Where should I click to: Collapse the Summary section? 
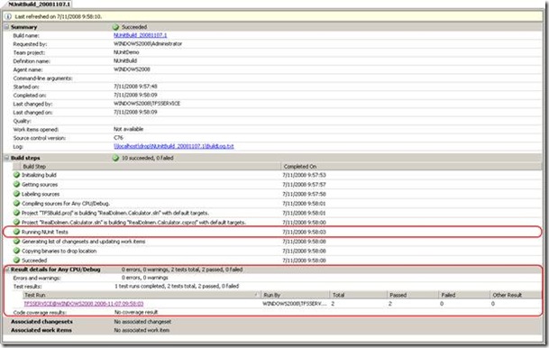pos(6,27)
